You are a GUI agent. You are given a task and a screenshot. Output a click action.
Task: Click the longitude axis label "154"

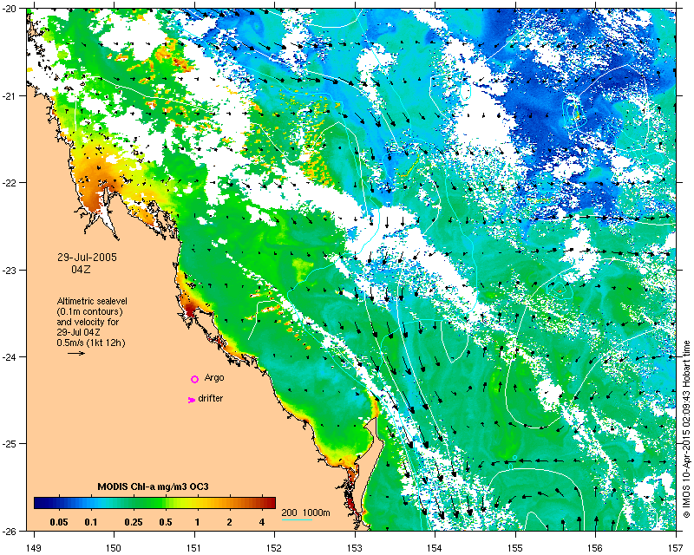pyautogui.click(x=435, y=548)
